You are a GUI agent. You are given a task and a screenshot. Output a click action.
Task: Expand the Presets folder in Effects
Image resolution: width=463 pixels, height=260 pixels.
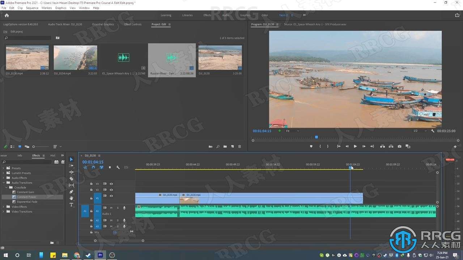[x=4, y=168]
